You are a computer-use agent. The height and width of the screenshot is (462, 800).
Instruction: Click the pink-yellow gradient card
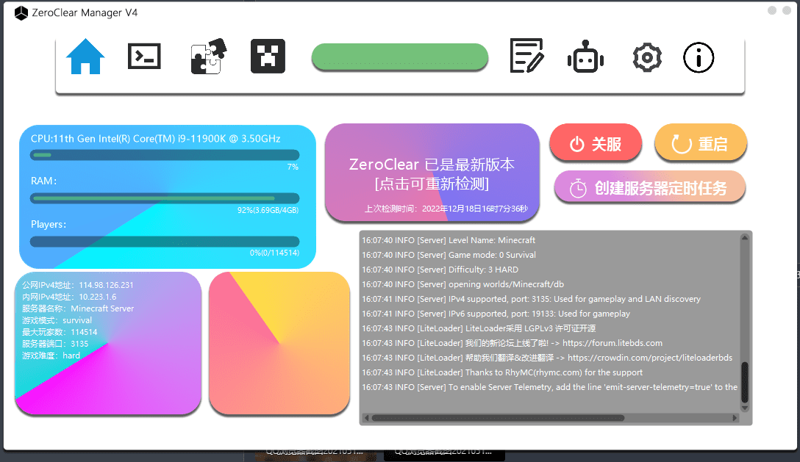pos(279,343)
